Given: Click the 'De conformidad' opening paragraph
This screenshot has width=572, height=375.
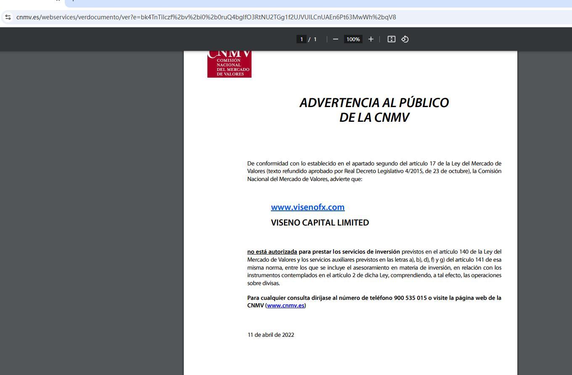Looking at the screenshot, I should [x=374, y=171].
